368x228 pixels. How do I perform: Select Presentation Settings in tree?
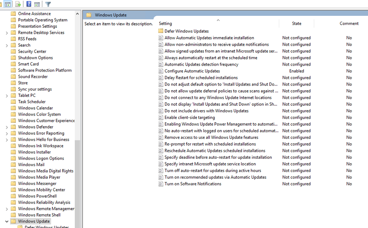pyautogui.click(x=38, y=26)
